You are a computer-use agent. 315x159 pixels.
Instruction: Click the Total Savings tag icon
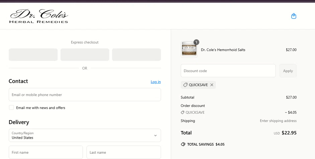click(183, 144)
